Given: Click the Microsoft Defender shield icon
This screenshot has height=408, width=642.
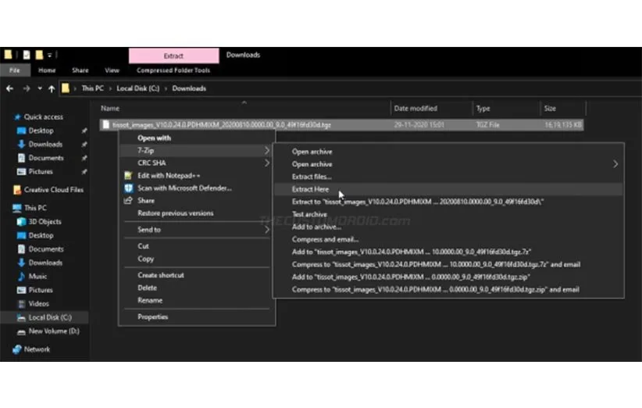Looking at the screenshot, I should [x=129, y=188].
